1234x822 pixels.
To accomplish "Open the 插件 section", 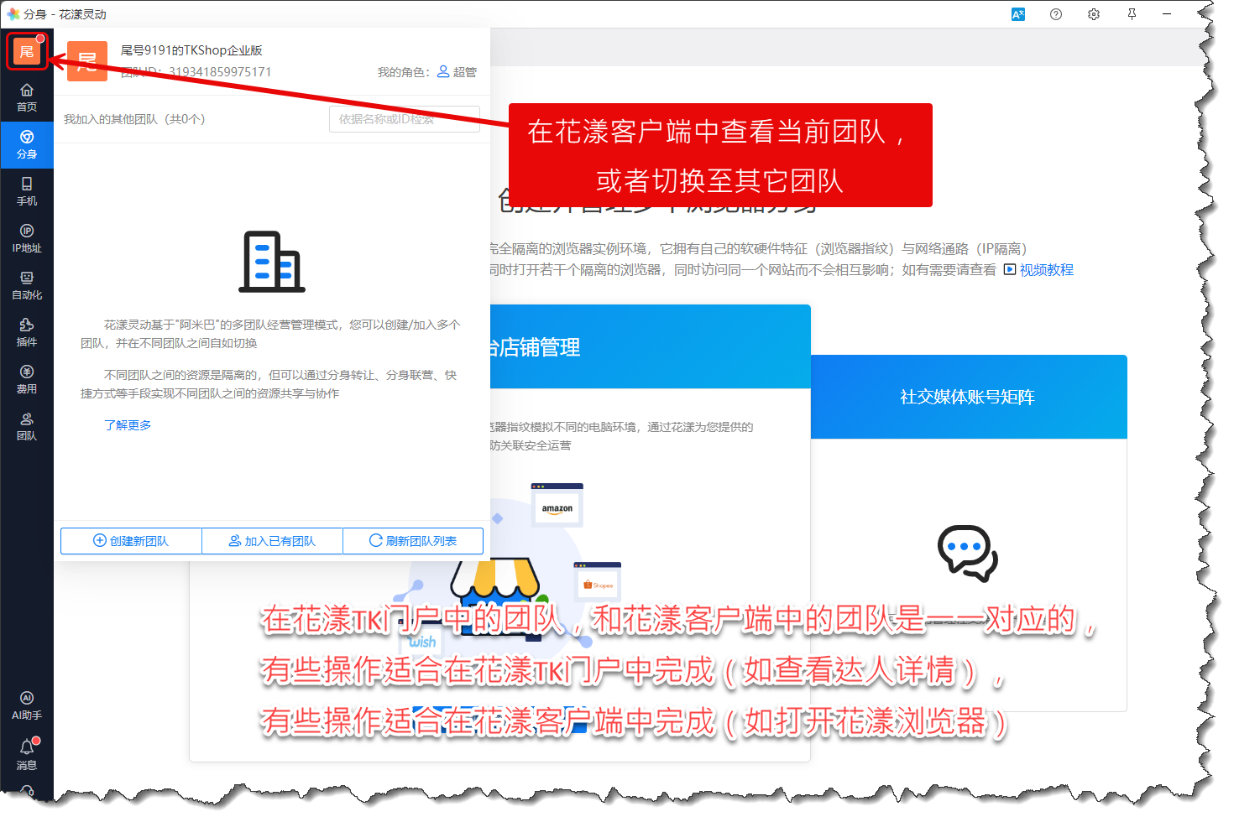I will coord(27,333).
